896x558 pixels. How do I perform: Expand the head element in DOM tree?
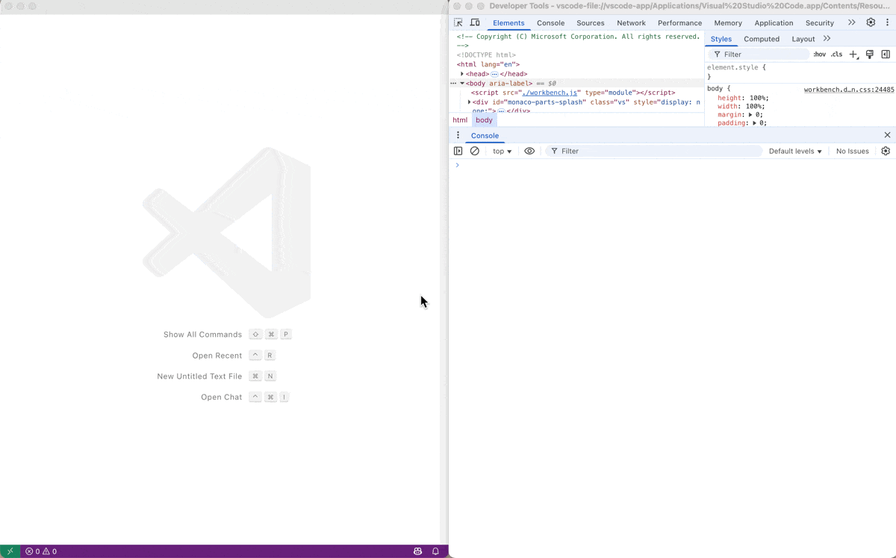tap(462, 74)
